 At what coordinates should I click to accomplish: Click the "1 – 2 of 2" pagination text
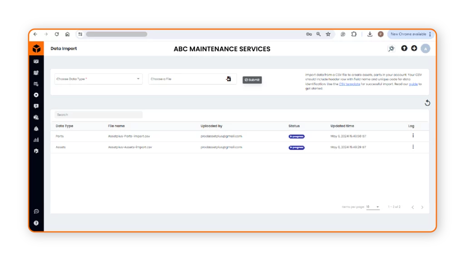tap(394, 207)
